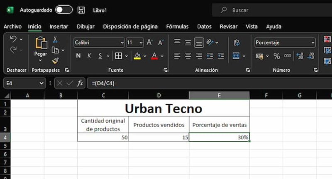Click the Decrease font size icon
Image resolution: width=332 pixels, height=179 pixels.
pos(161,42)
